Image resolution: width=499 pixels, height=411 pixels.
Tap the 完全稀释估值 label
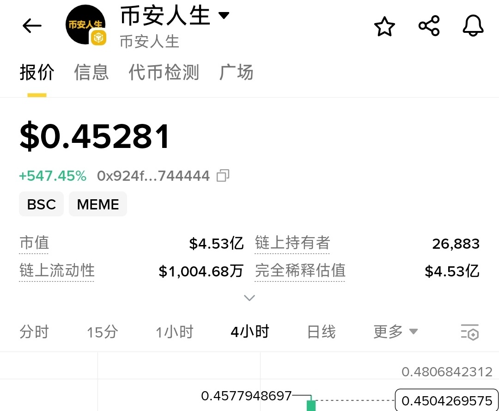point(300,270)
